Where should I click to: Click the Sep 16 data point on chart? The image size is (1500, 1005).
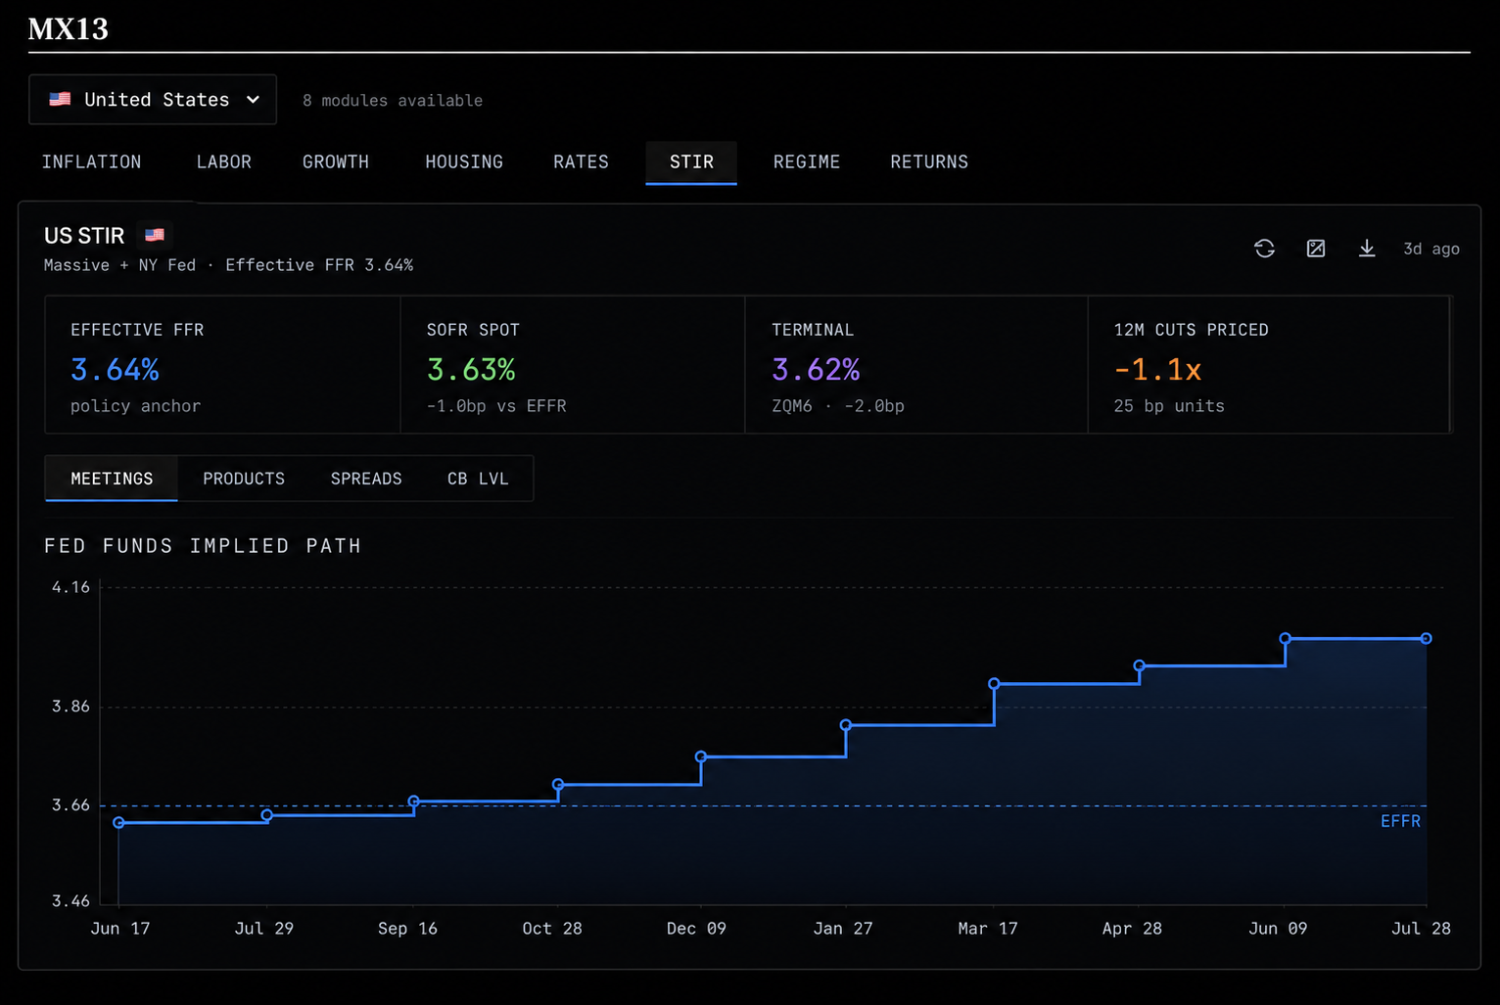[414, 801]
